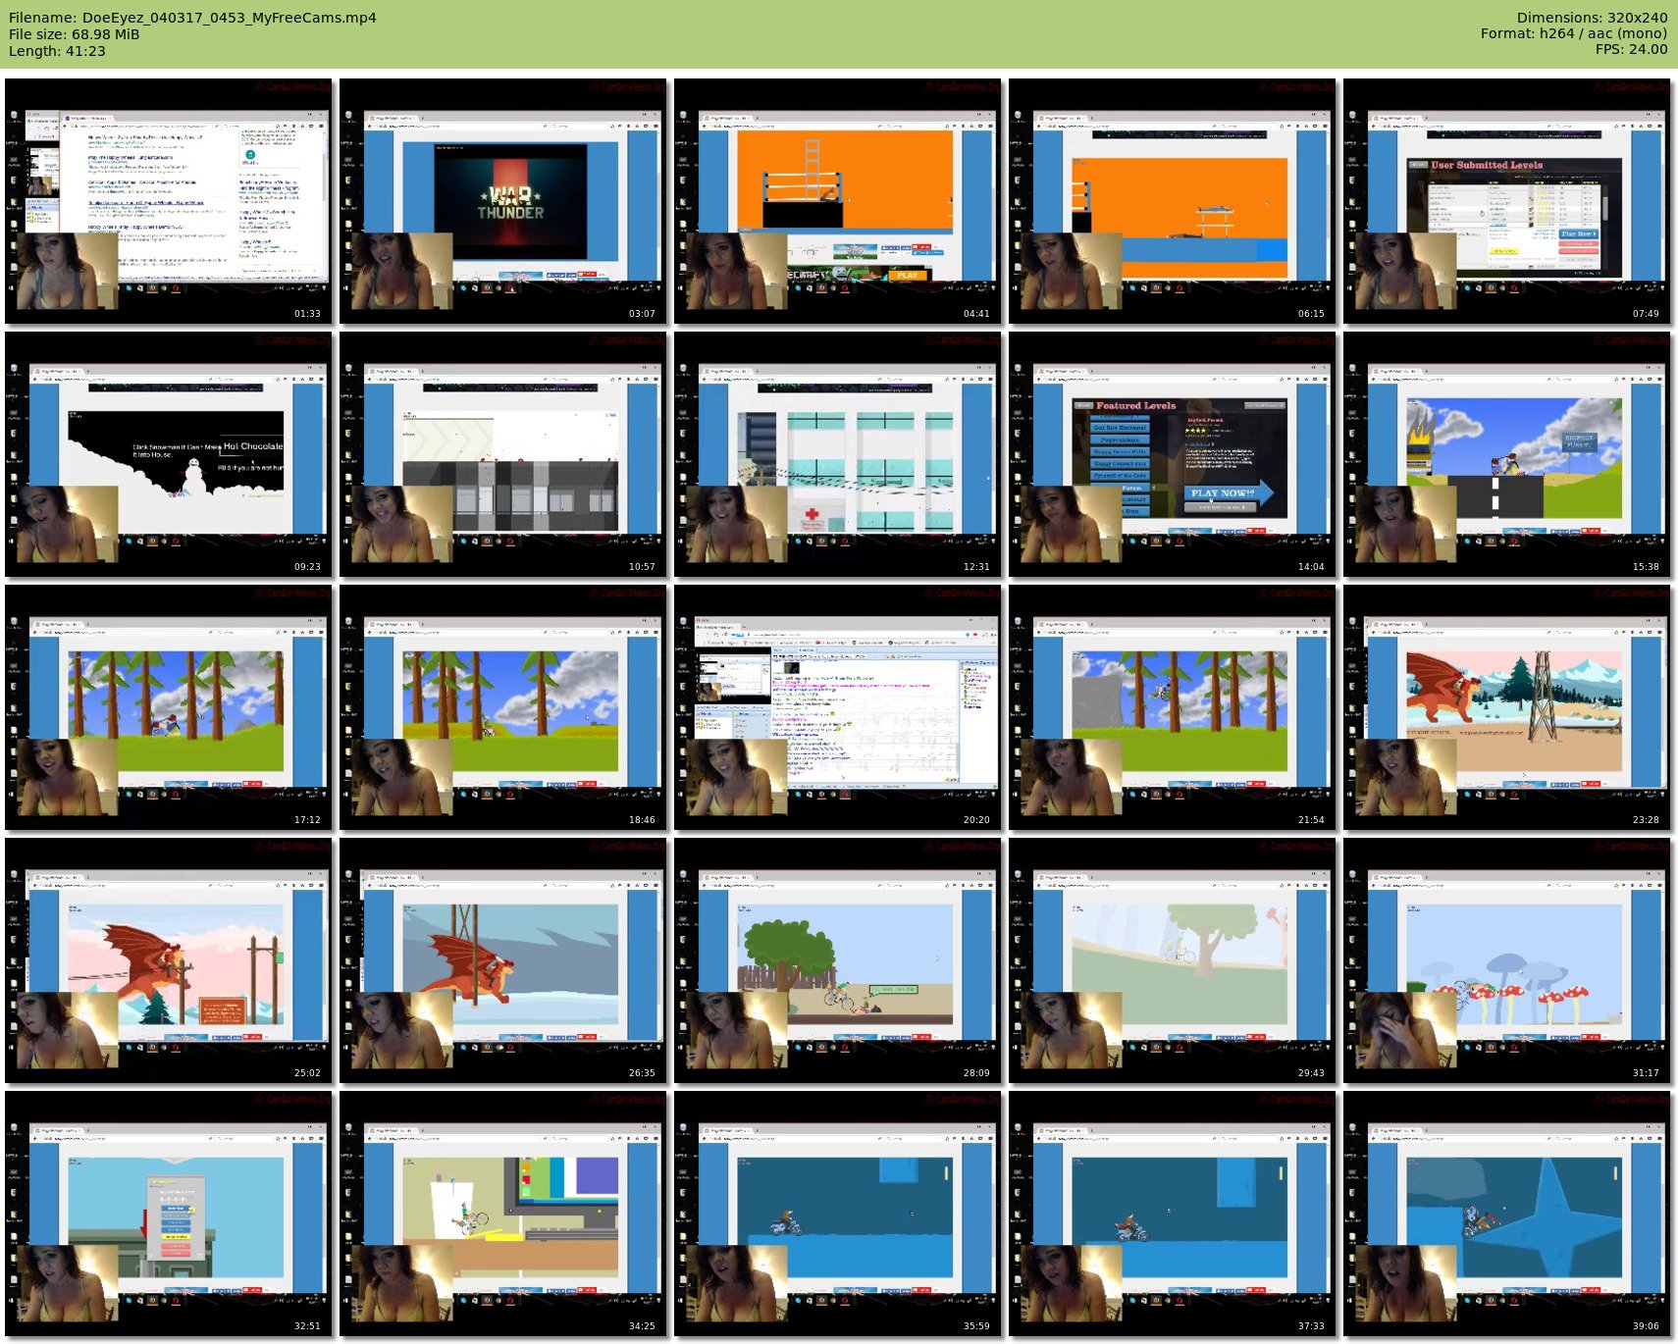Open the orange ladder frame at 04:41
Image resolution: width=1678 pixels, height=1344 pixels.
point(838,201)
